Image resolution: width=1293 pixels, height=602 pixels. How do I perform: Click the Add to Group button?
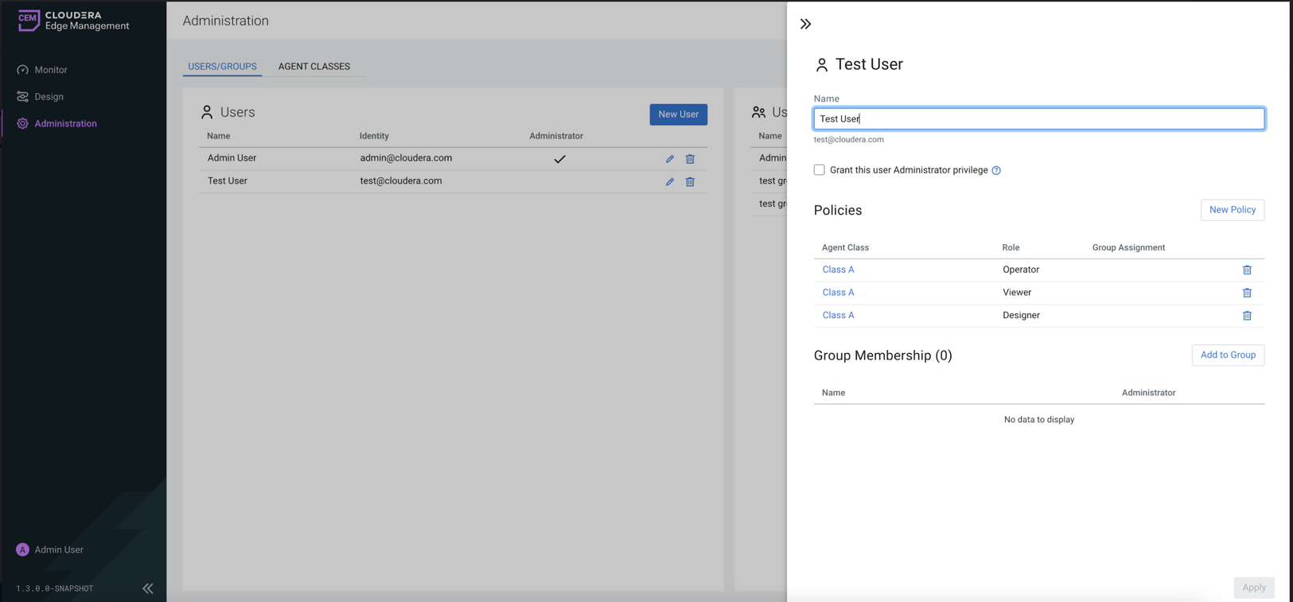1227,355
